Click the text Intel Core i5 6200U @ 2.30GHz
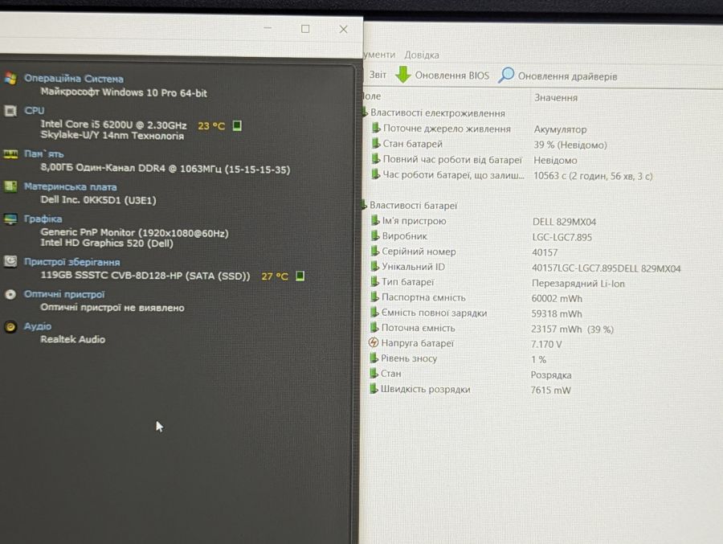 [x=113, y=125]
